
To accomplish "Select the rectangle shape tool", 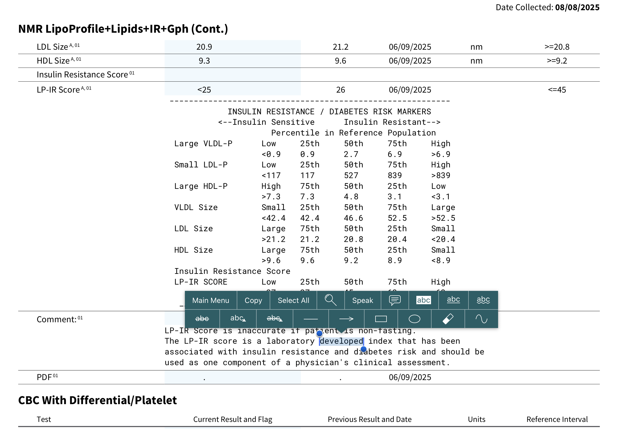I will 381,319.
